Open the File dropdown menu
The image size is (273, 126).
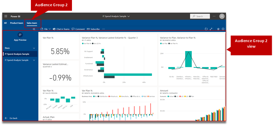[45, 29]
